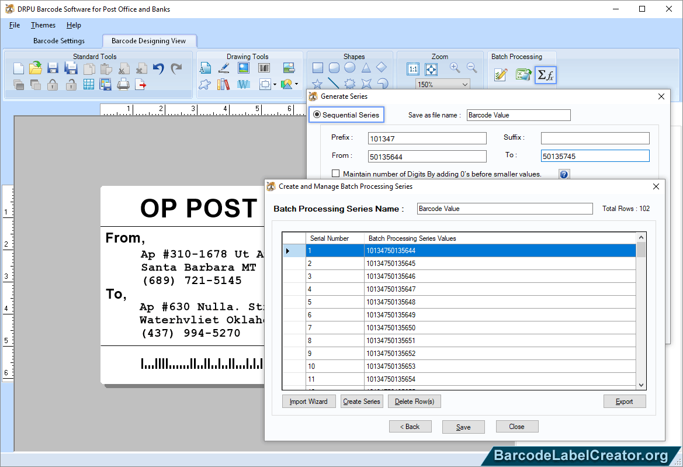Go Back in the batch processing dialog
The width and height of the screenshot is (683, 467).
pos(410,427)
